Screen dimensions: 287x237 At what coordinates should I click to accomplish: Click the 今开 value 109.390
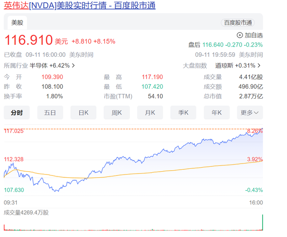[x=52, y=77]
